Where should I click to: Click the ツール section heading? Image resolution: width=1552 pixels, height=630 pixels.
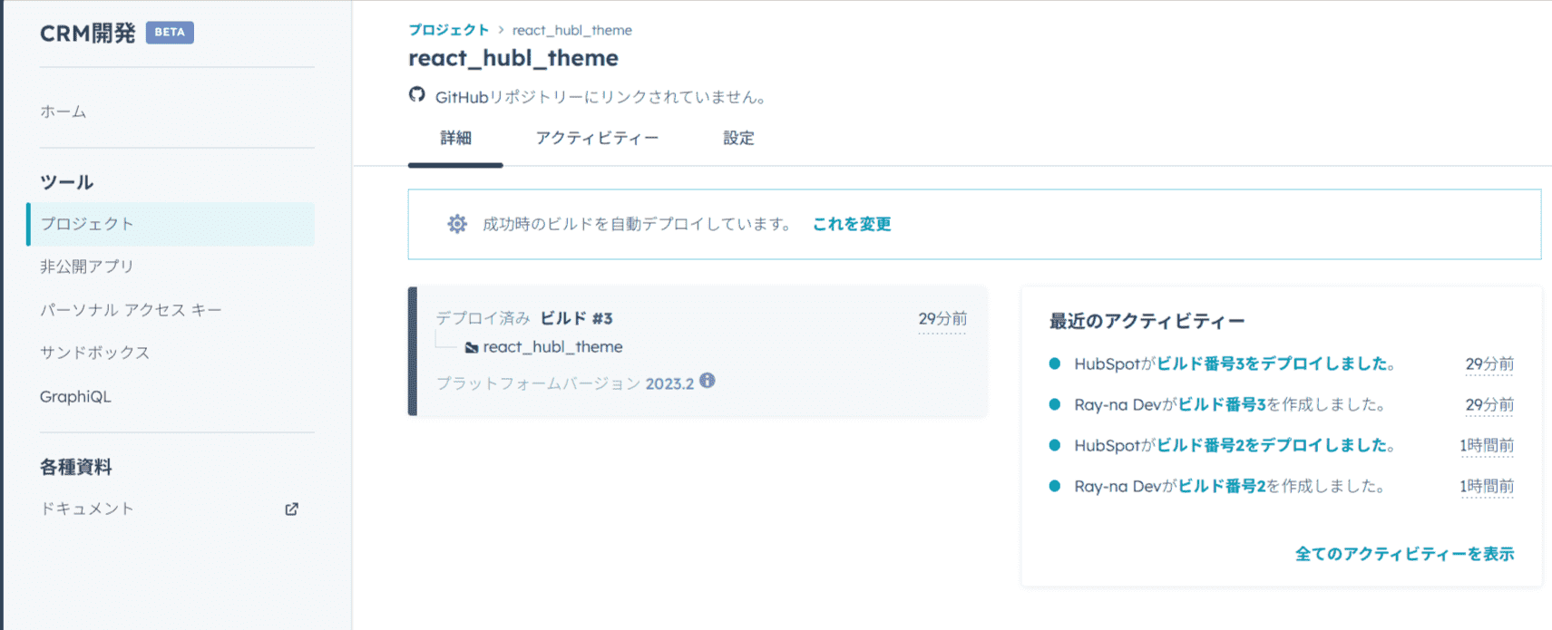pos(67,182)
